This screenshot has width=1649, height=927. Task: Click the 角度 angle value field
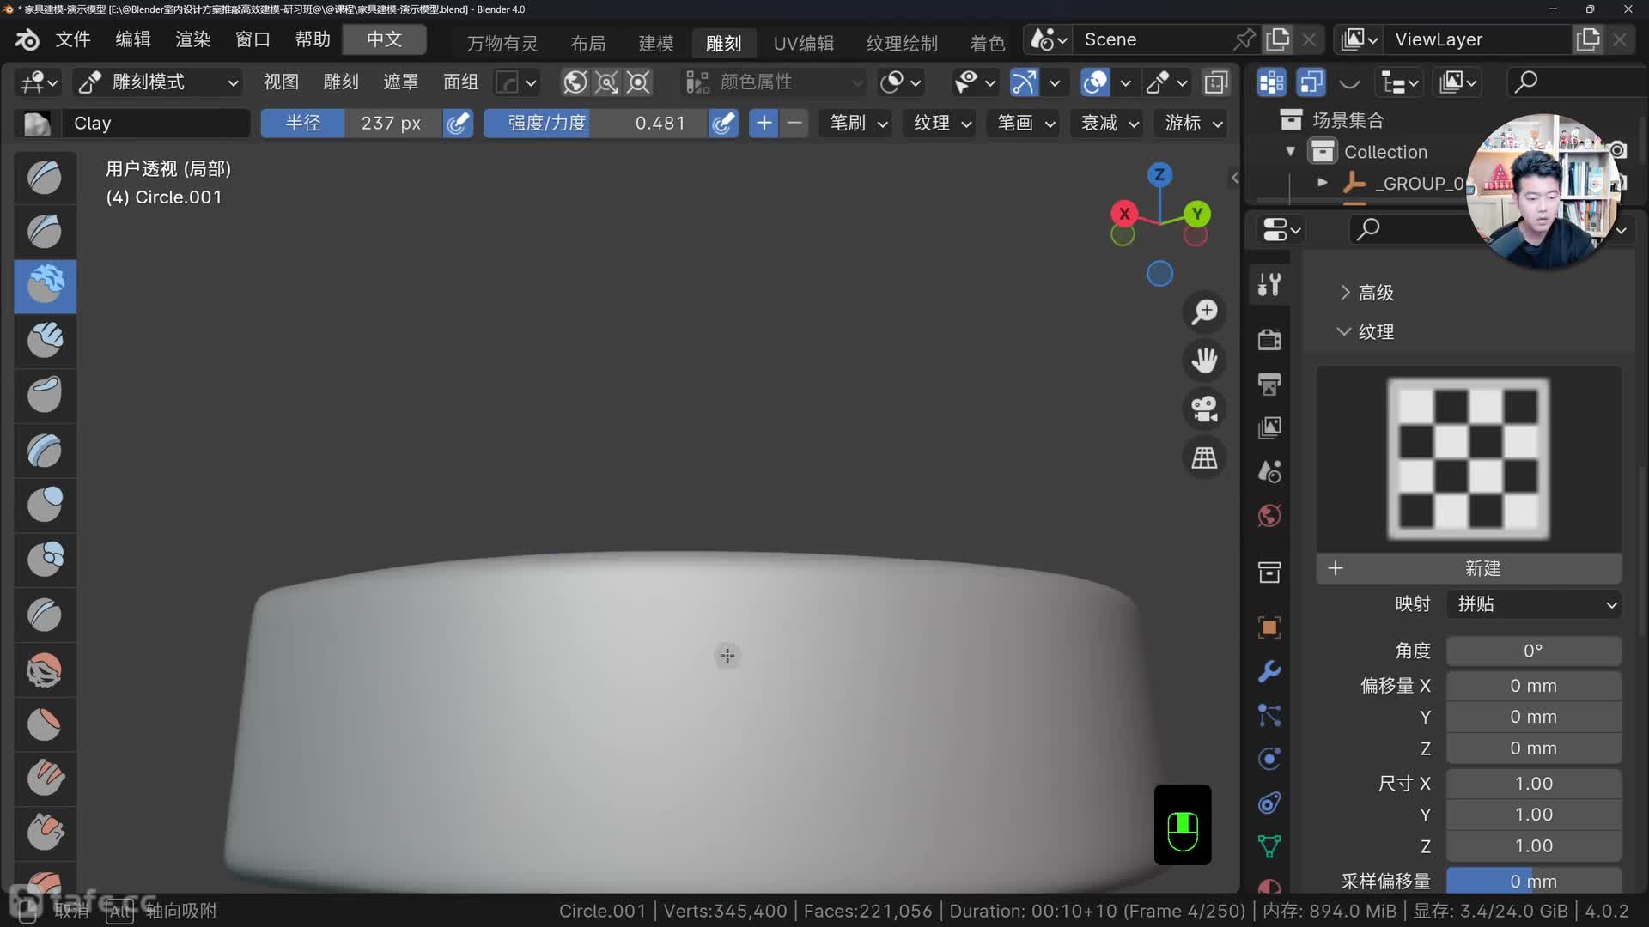1533,651
